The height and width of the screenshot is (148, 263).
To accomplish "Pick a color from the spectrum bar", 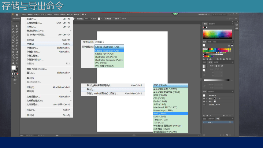I will pyautogui.click(x=217, y=34).
